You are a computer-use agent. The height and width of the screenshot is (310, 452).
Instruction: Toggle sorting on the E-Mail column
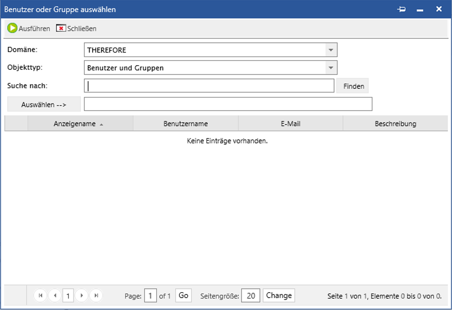coord(291,123)
